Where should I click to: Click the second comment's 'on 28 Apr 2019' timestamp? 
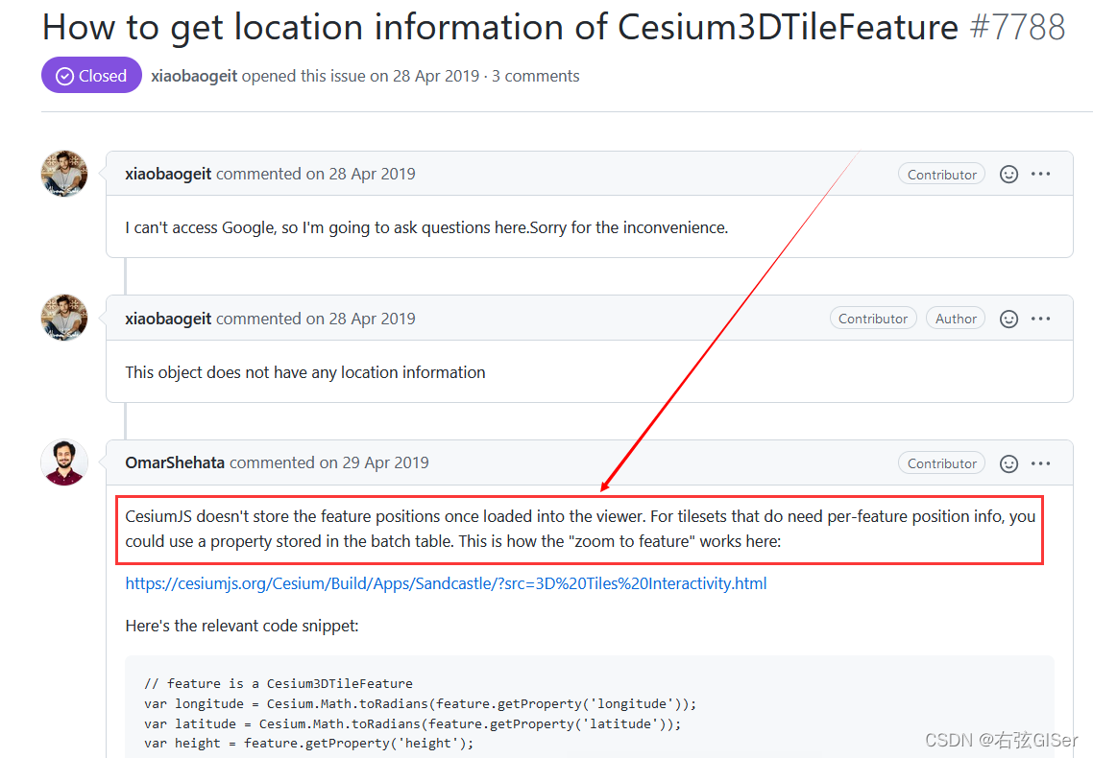[x=360, y=319]
